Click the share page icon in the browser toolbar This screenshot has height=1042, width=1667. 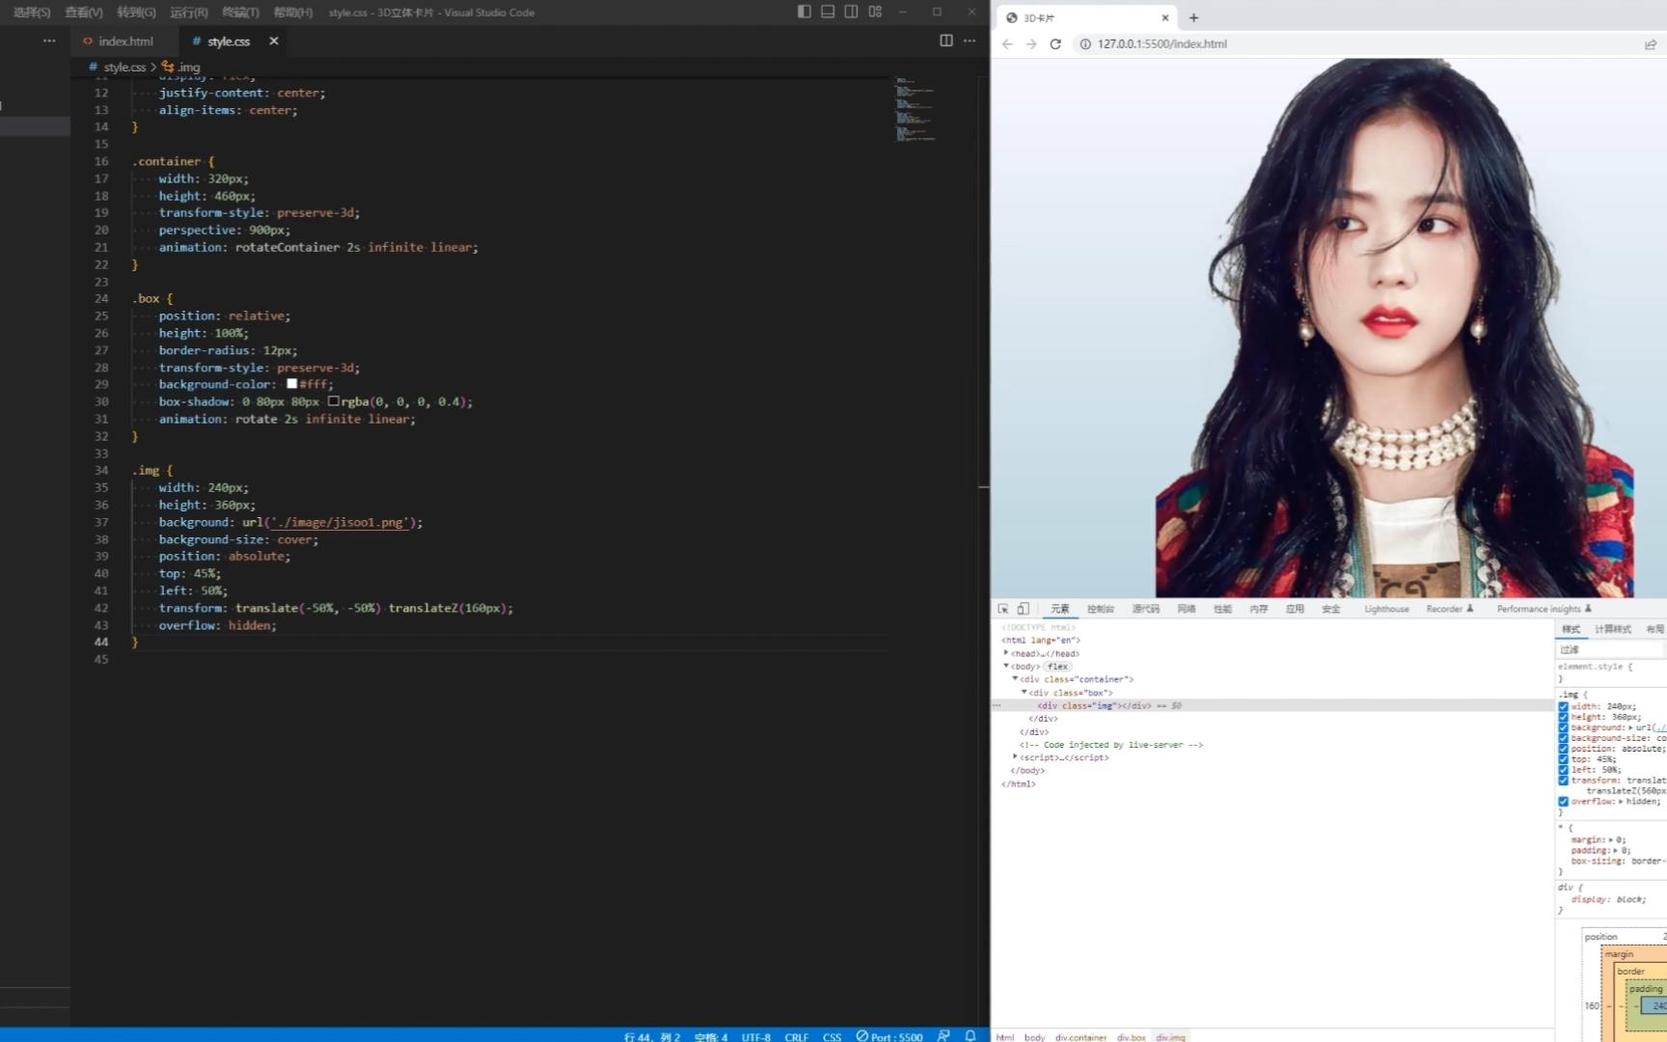1651,43
